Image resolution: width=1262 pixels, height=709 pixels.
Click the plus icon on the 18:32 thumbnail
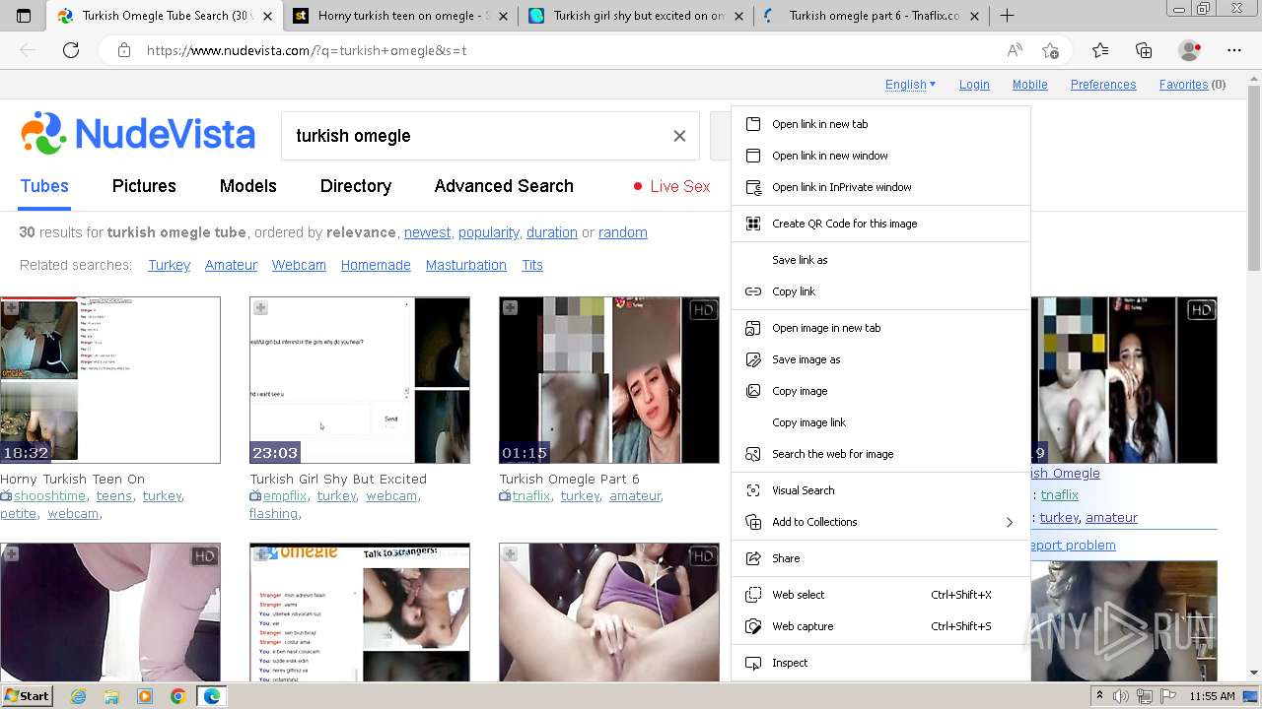pyautogui.click(x=11, y=308)
